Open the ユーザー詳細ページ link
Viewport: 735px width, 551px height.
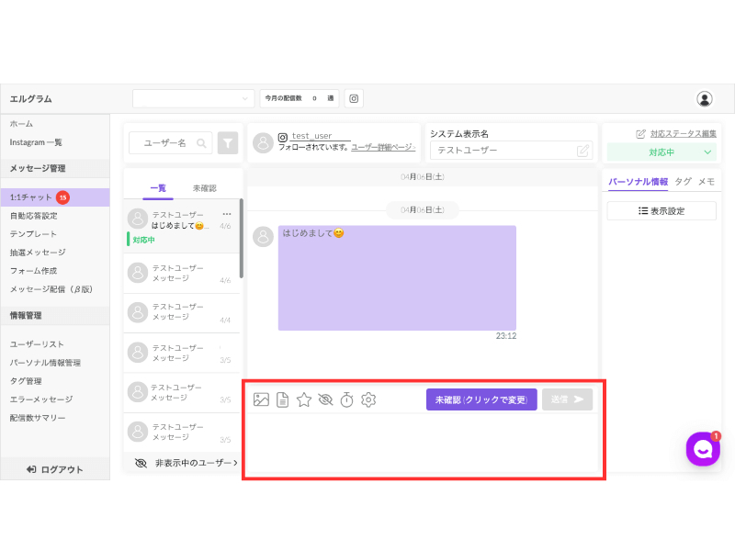pos(383,147)
